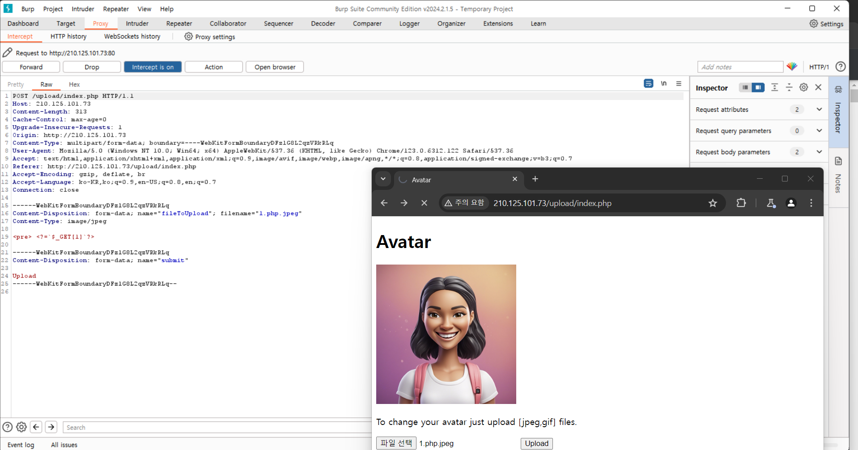Click the avatar image on the web page
The width and height of the screenshot is (858, 450).
(x=446, y=334)
